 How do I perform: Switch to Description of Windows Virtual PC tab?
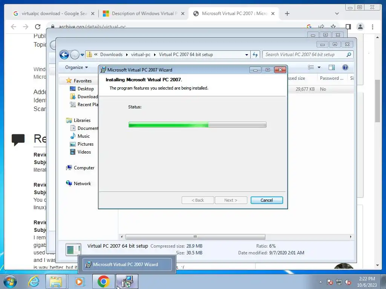tap(144, 14)
